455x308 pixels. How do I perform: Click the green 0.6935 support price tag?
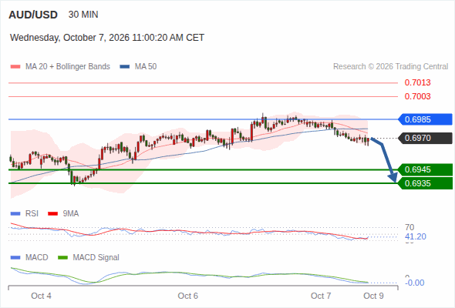pos(426,183)
